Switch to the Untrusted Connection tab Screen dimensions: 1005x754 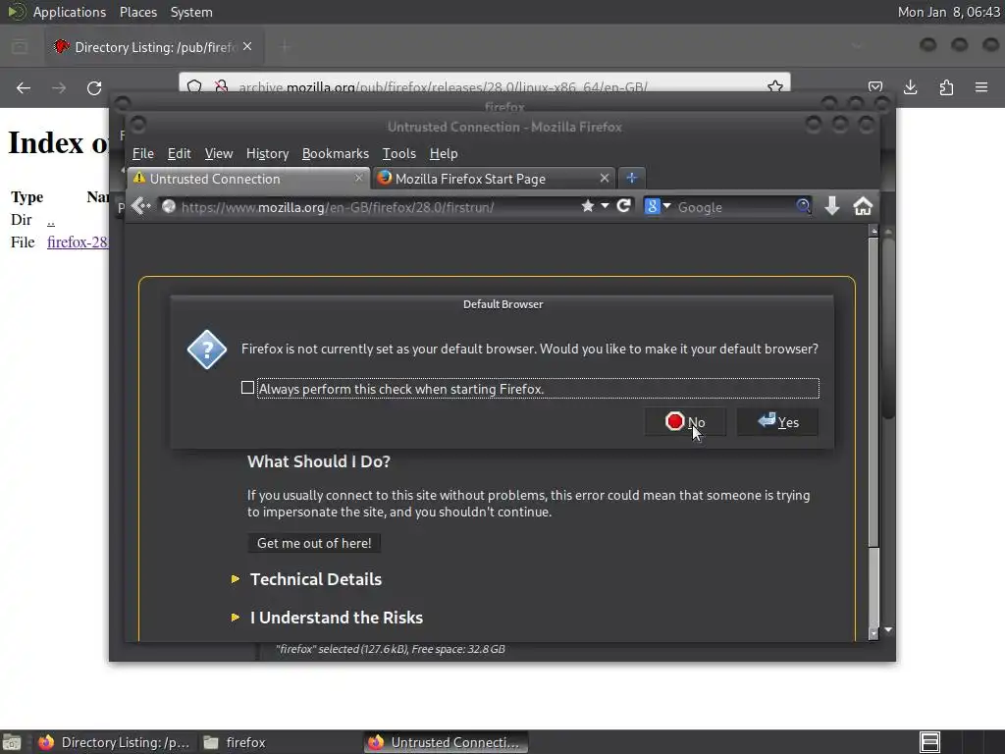coord(248,179)
